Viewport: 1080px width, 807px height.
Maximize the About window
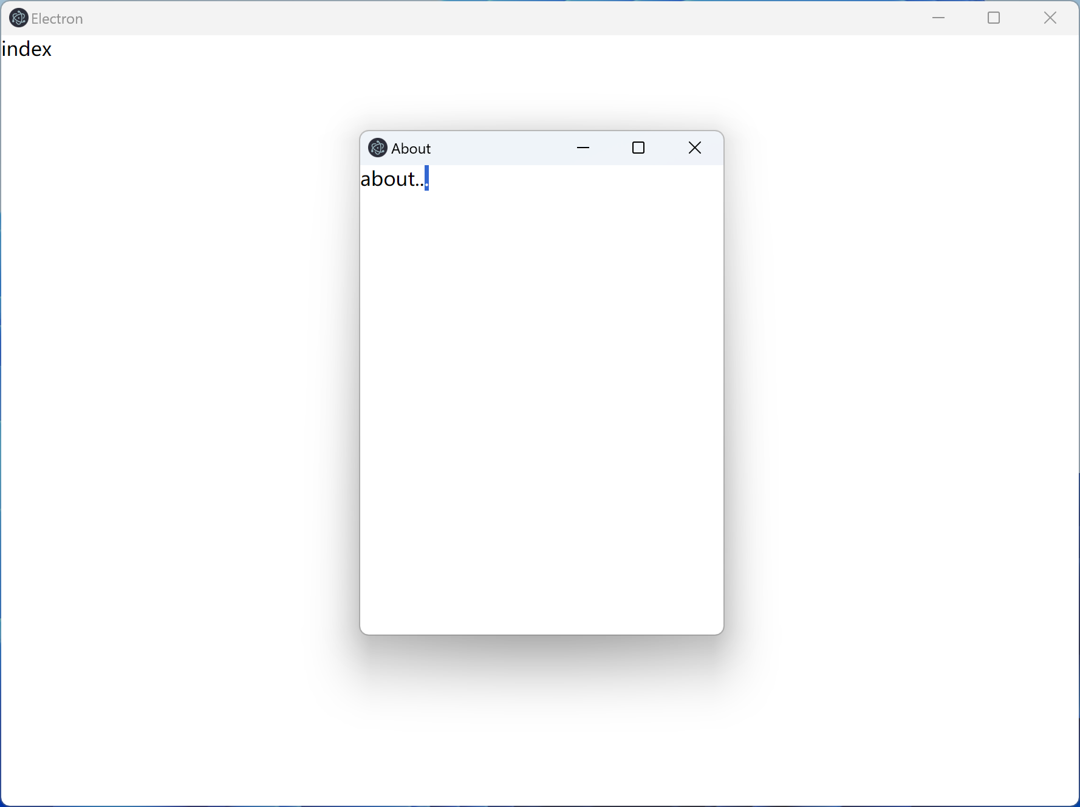coord(638,148)
